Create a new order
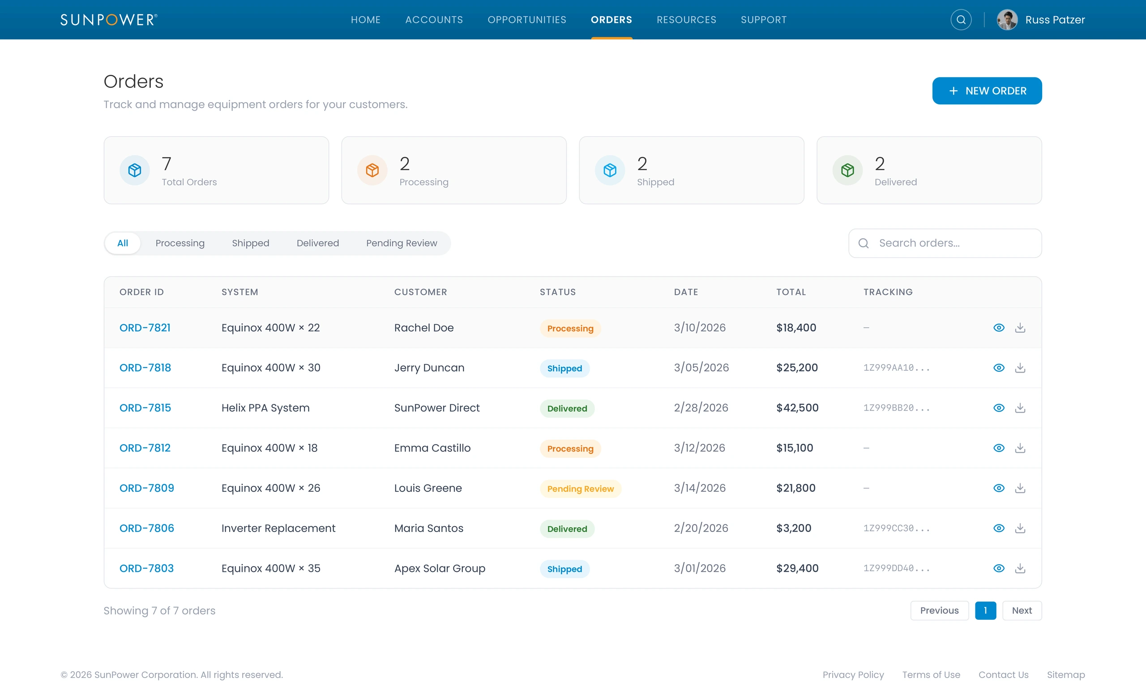 987,91
